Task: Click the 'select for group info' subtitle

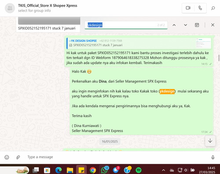Action: pyautogui.click(x=34, y=11)
